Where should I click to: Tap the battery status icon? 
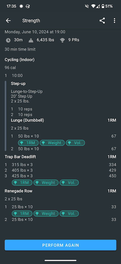[x=103, y=6]
